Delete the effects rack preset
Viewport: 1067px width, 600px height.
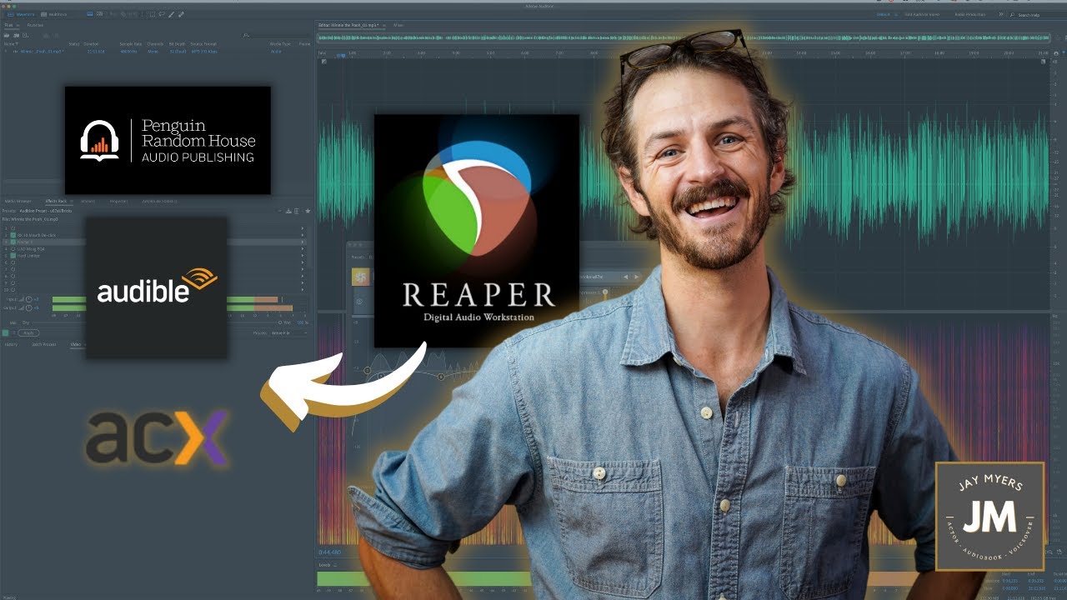[x=297, y=211]
